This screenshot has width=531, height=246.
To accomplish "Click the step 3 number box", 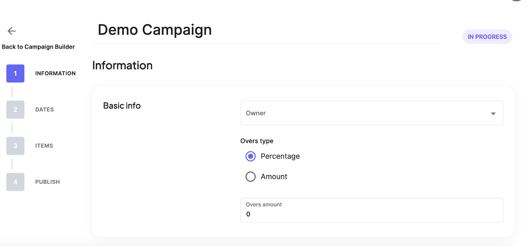I will tap(15, 146).
